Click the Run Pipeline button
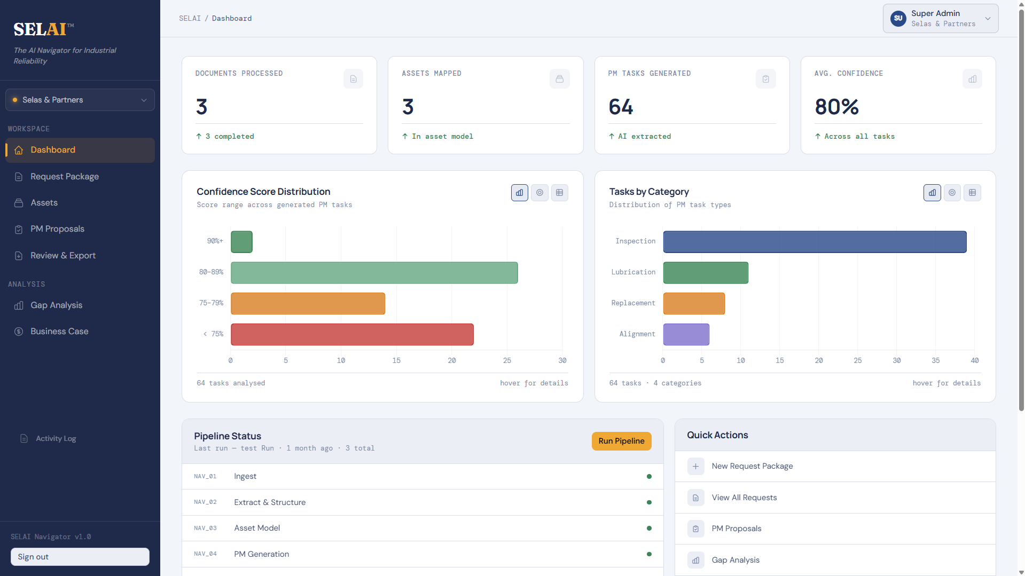 point(621,441)
